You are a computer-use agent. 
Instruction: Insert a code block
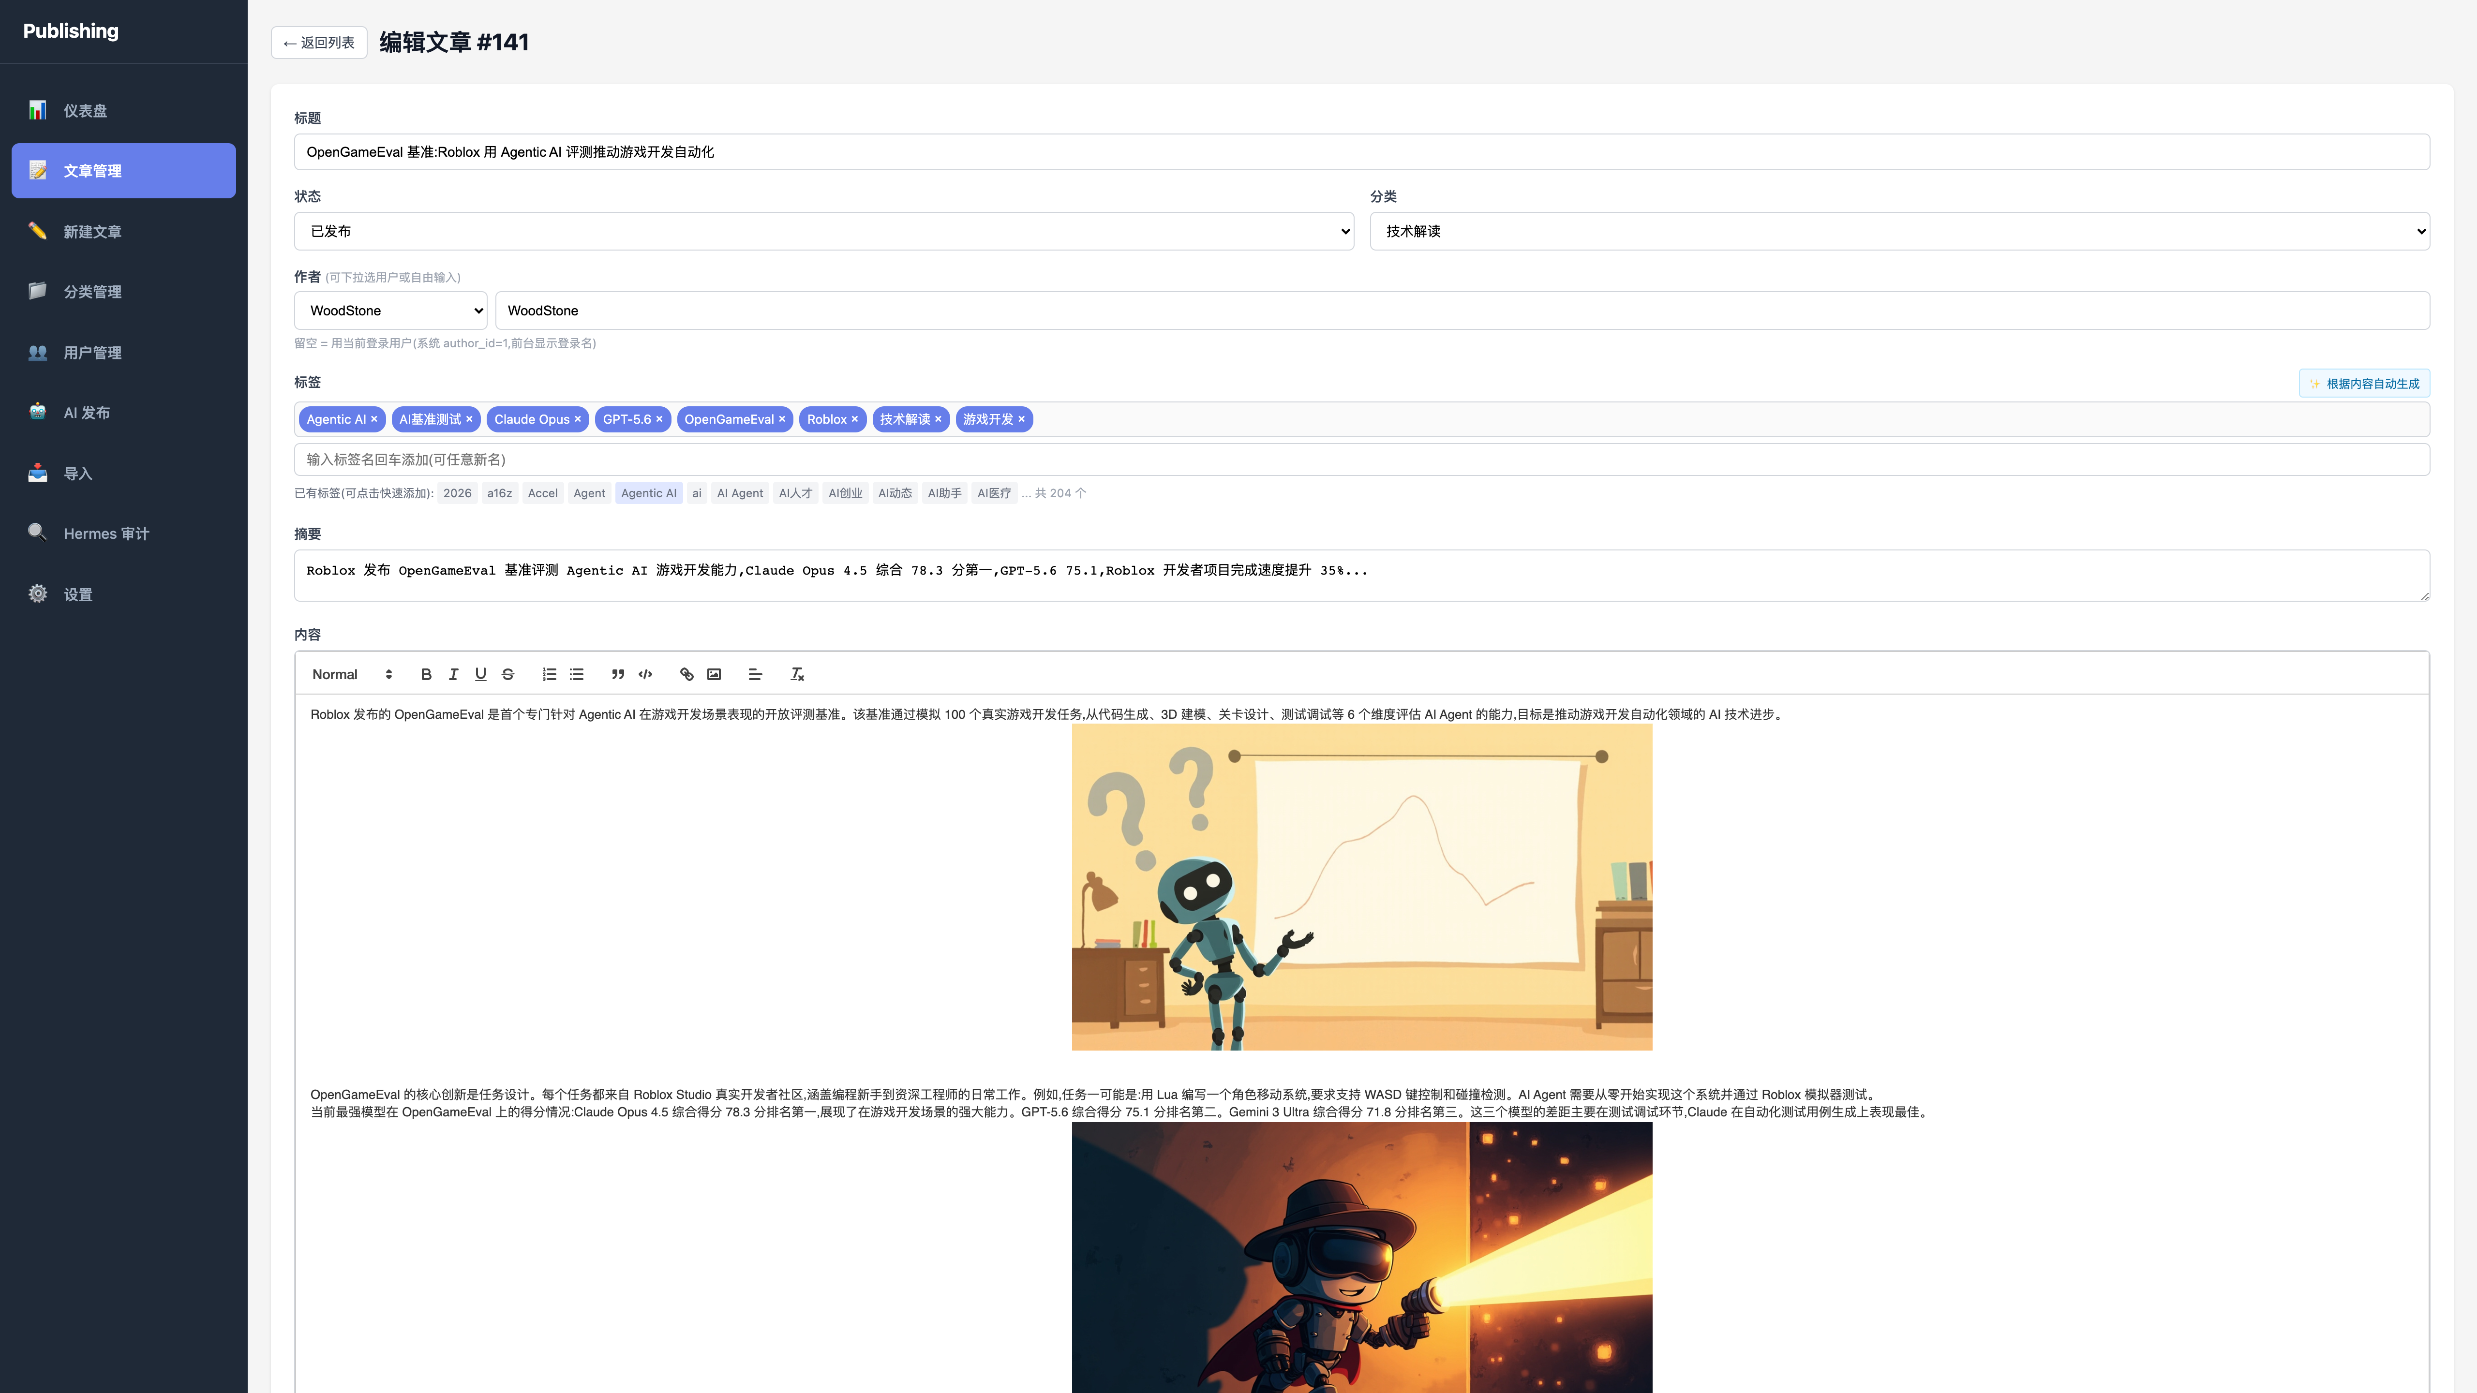click(645, 675)
